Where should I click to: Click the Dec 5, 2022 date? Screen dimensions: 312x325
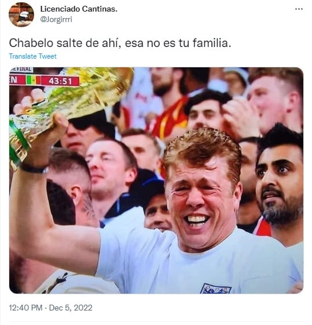tap(71, 308)
